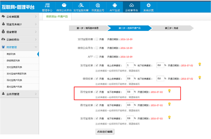This screenshot has height=139, width=211.
Task: Select step 第二步:选择开通产品
Action: (x=130, y=28)
